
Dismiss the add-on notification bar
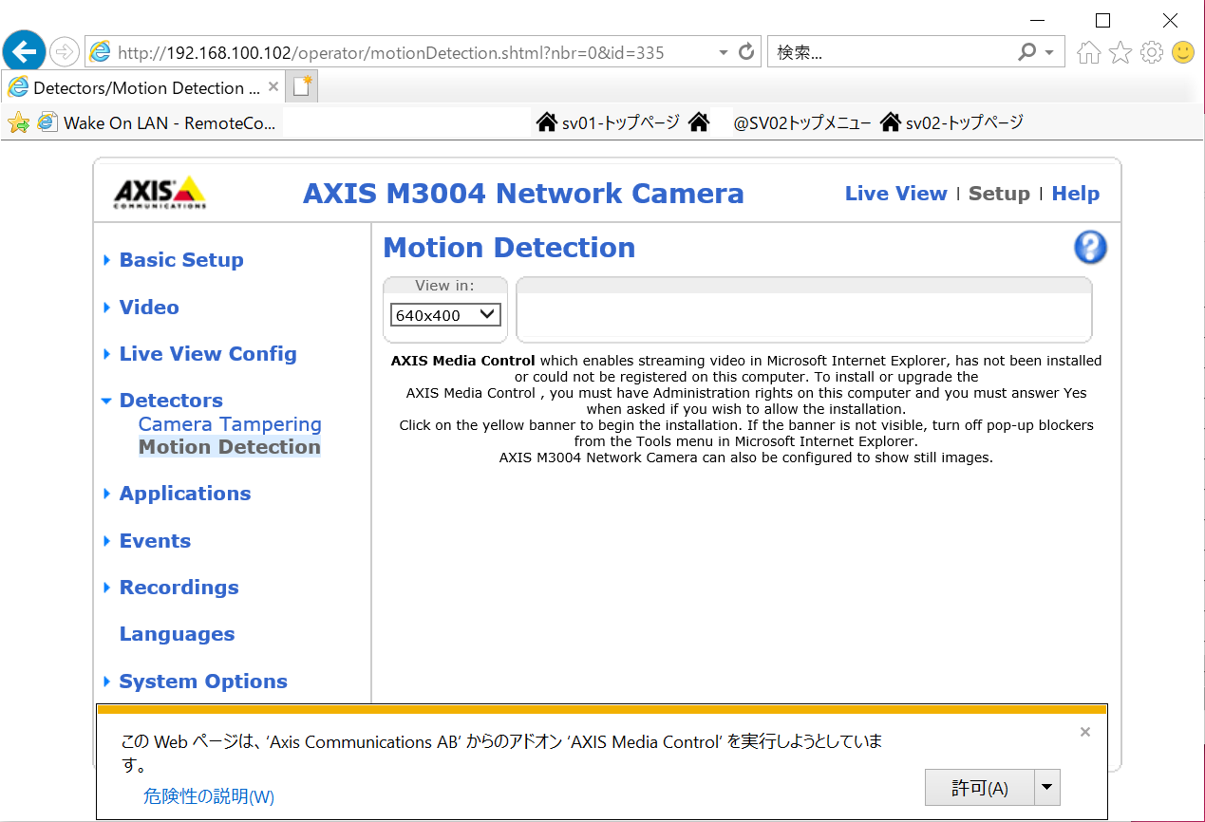click(x=1085, y=732)
